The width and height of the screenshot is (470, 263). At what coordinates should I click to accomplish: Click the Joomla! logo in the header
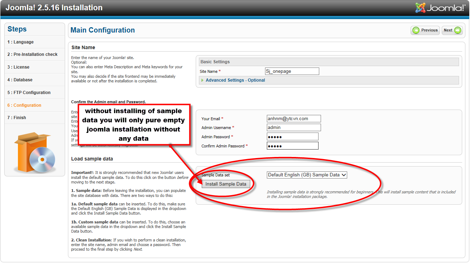[x=440, y=8]
